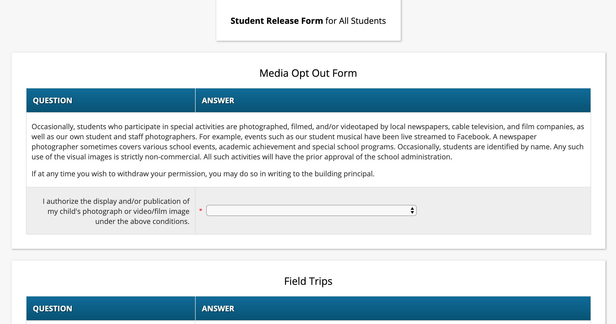Click the ANSWER header in the Field Trips table
The height and width of the screenshot is (324, 616).
[x=218, y=308]
